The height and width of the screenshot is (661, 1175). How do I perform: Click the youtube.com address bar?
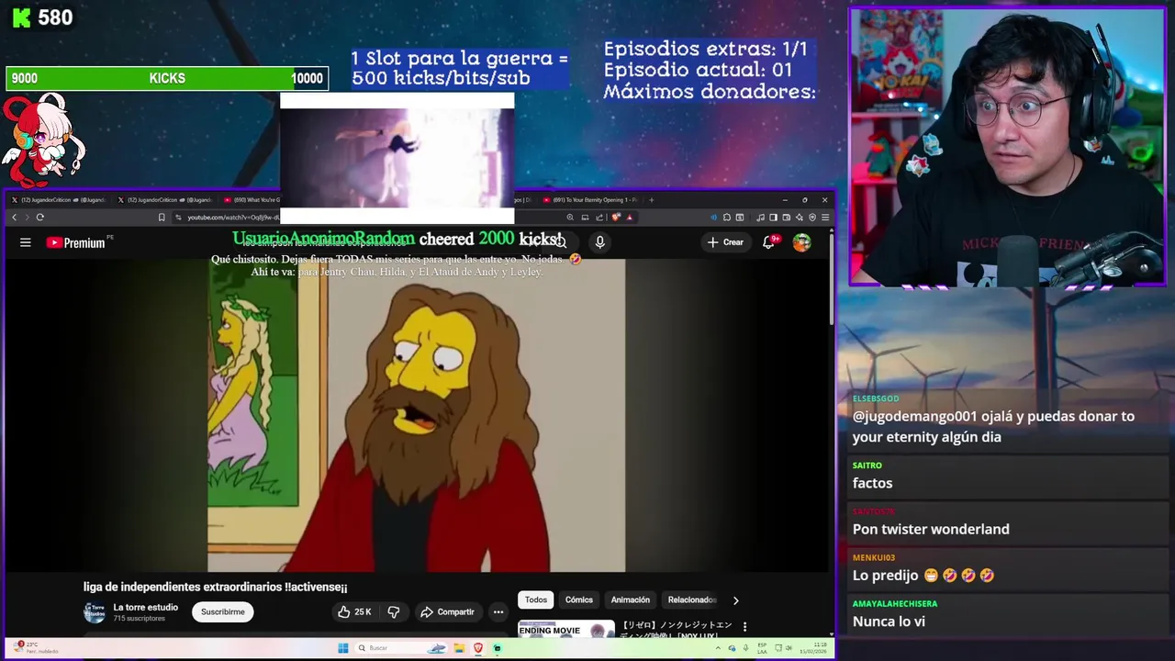[234, 218]
